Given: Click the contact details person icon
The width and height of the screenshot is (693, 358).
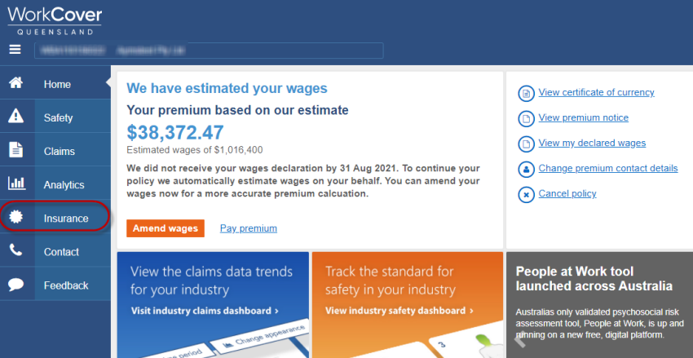Looking at the screenshot, I should (x=526, y=169).
